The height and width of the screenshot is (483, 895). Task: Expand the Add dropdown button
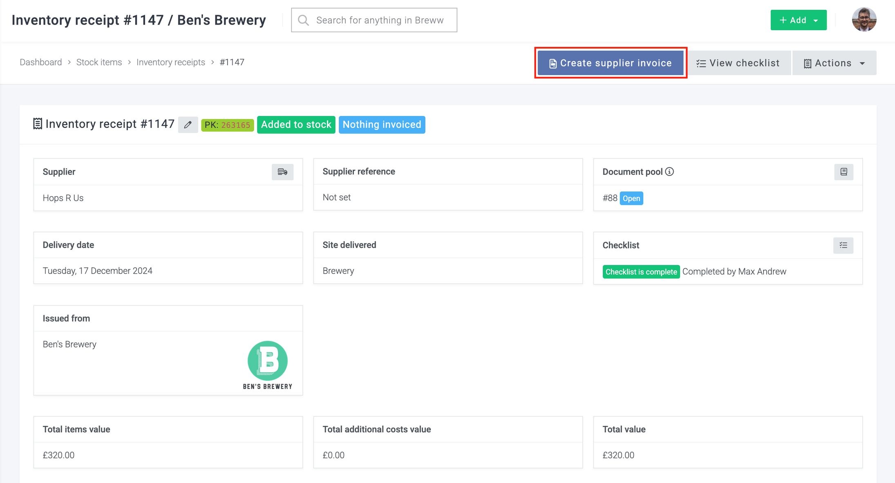click(x=799, y=20)
